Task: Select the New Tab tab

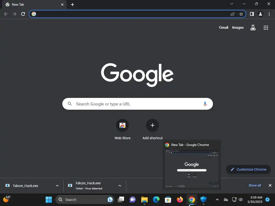Action: (x=34, y=5)
